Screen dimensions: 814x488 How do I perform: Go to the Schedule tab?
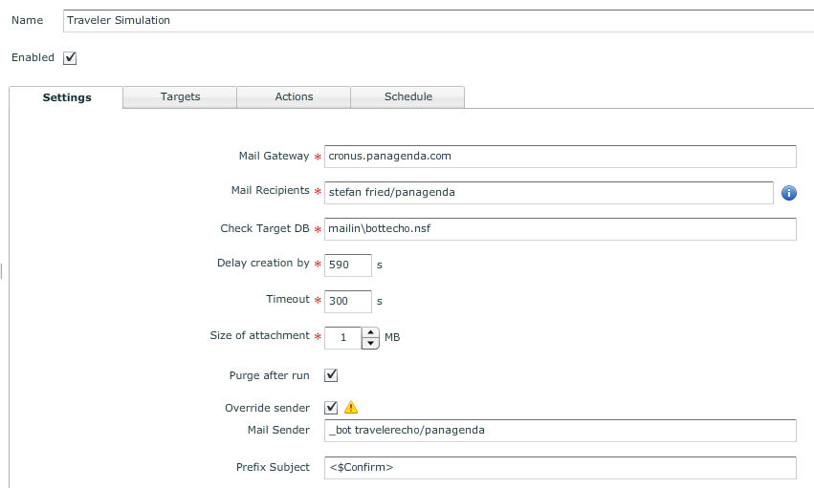pyautogui.click(x=407, y=96)
